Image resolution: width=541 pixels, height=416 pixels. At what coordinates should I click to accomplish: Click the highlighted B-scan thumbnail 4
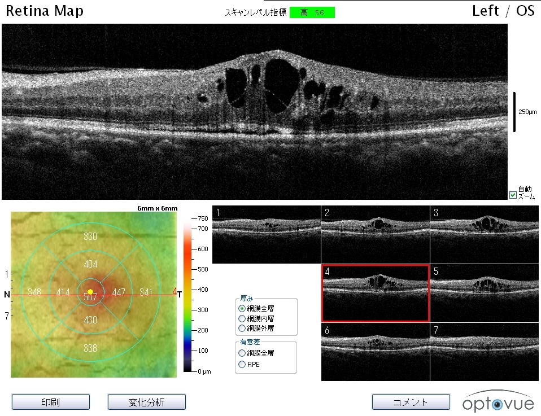click(x=375, y=293)
